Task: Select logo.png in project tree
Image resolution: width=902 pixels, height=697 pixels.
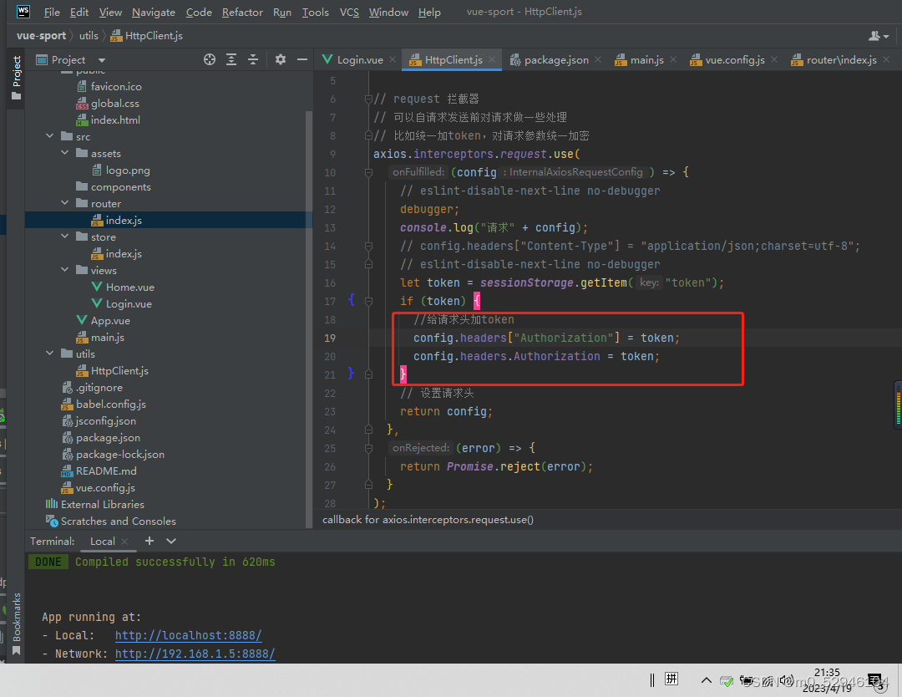Action: pos(121,170)
